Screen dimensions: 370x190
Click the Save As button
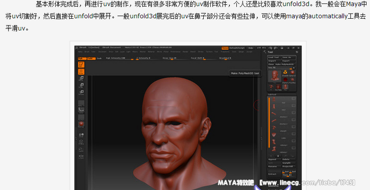tap(289, 57)
